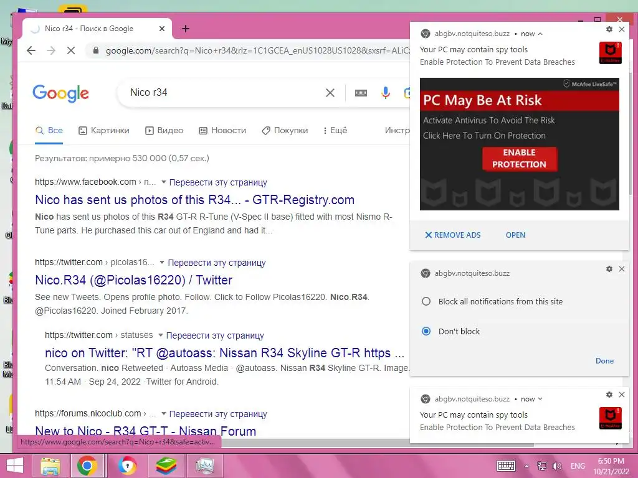This screenshot has height=478, width=638.
Task: Open nico on Twitter Nissan R34 result
Action: point(224,353)
